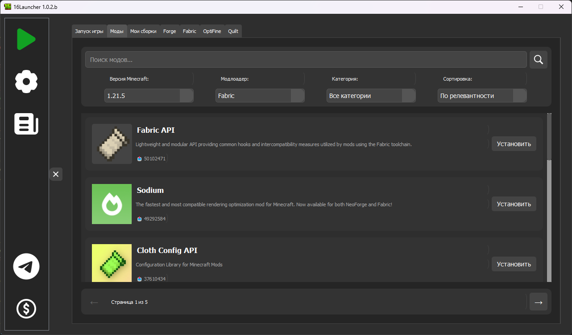Click the Сортировка label

click(457, 79)
